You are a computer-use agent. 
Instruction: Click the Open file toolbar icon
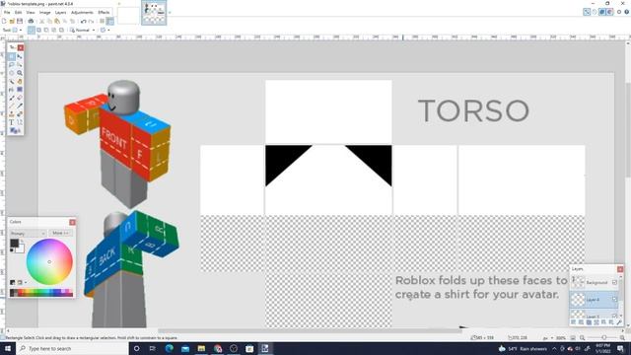coord(12,22)
